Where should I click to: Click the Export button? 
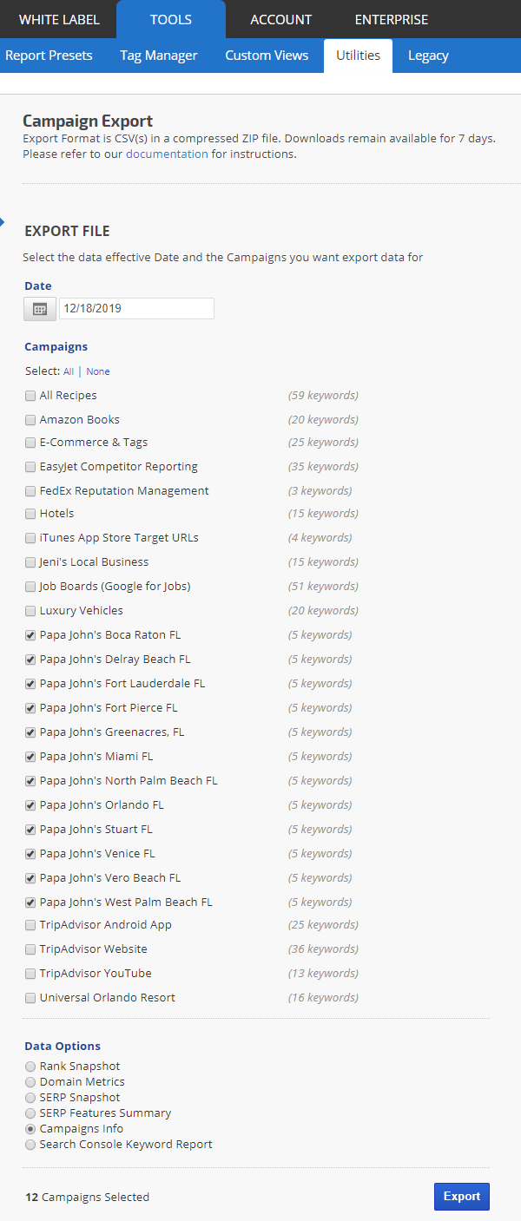[x=461, y=1197]
